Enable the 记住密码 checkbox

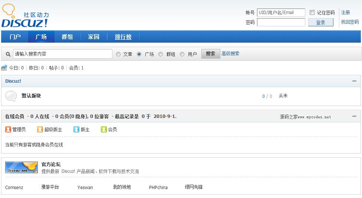pos(312,13)
